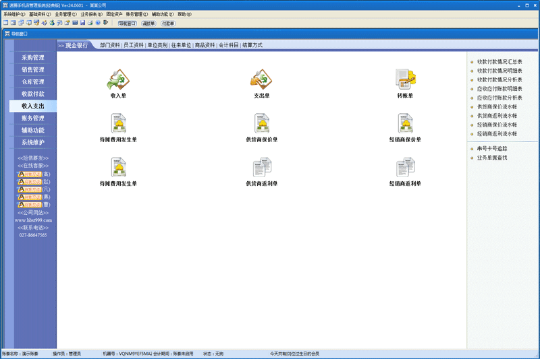The height and width of the screenshot is (359, 540).
Task: Open the 经销商保价单 icon
Action: pos(405,124)
